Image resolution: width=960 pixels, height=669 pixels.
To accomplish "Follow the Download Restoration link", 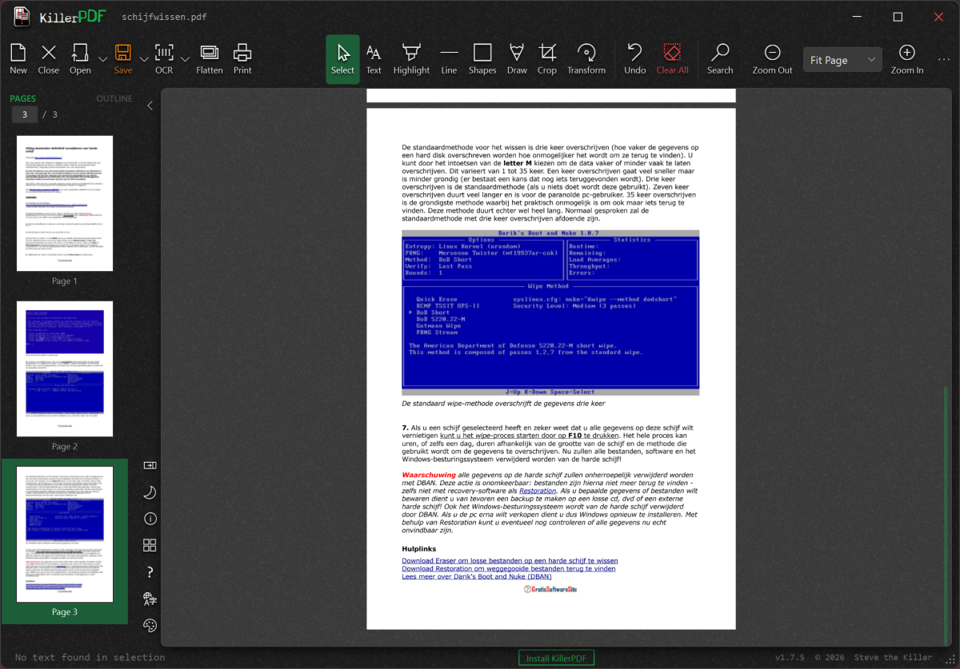I will [509, 568].
